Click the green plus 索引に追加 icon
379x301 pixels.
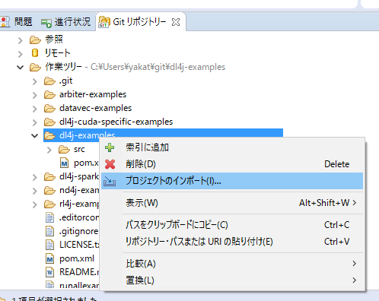pos(110,147)
